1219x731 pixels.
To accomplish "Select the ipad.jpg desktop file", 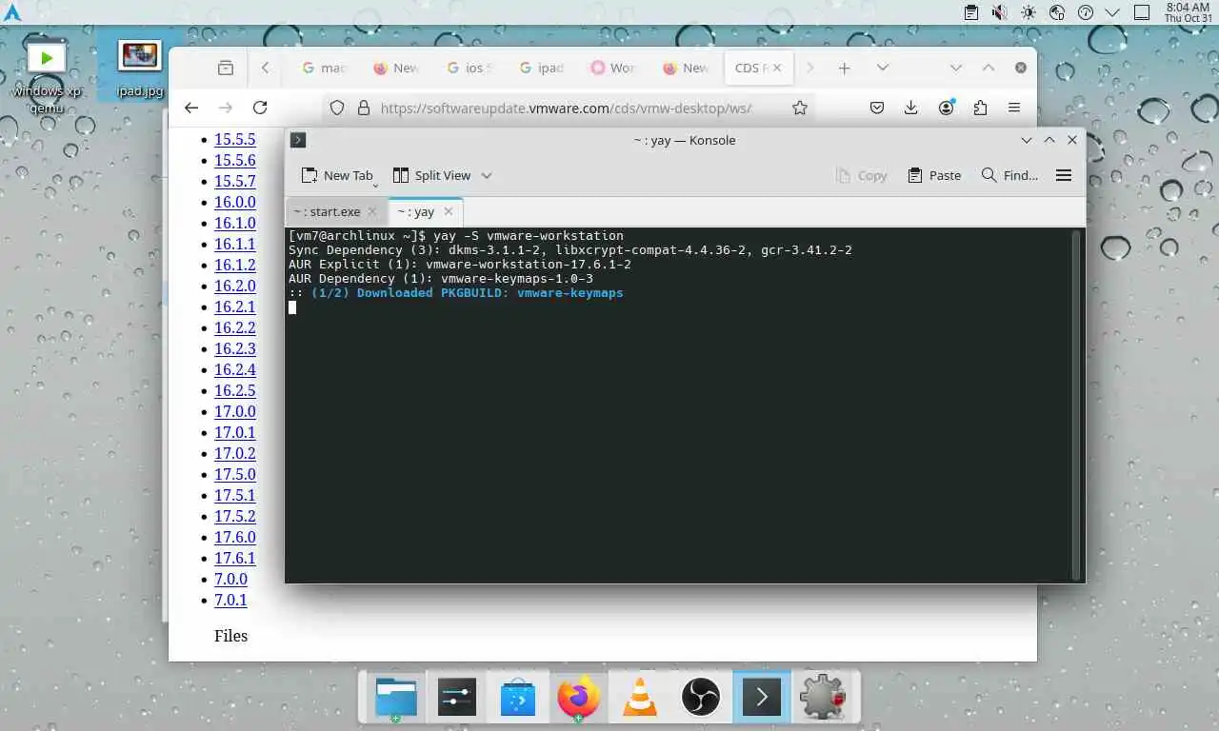I will coord(139,69).
